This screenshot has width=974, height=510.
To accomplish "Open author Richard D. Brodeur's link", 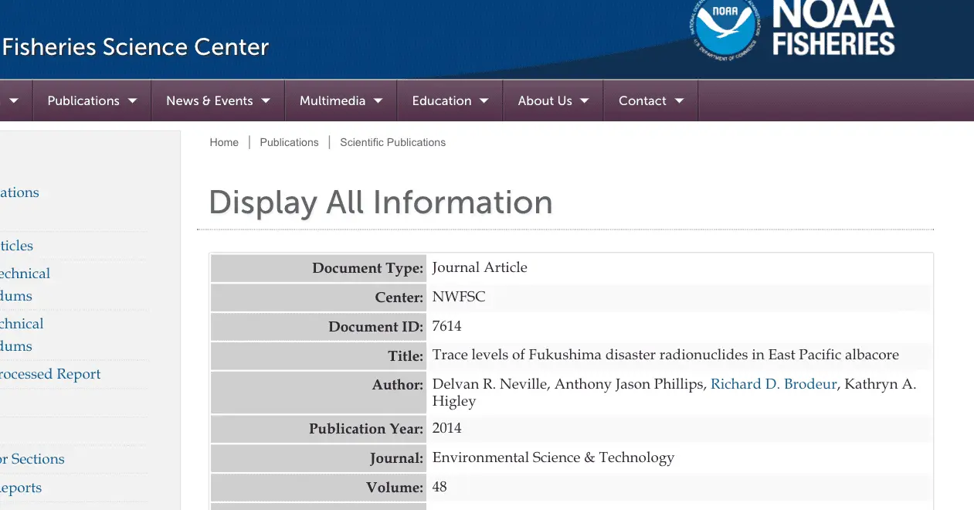I will click(x=773, y=384).
